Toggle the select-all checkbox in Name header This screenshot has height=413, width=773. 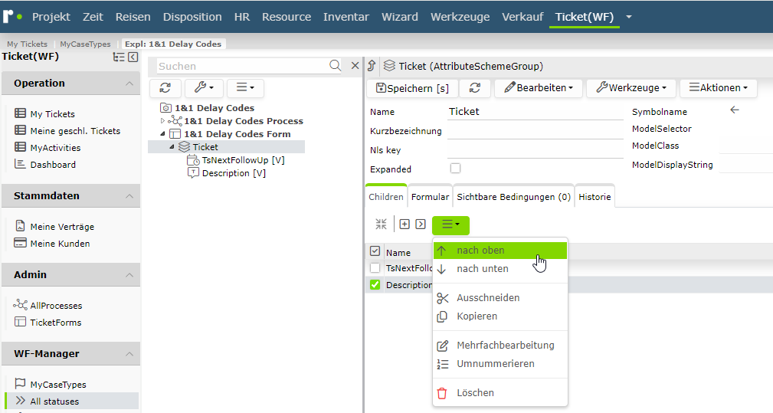tap(375, 251)
